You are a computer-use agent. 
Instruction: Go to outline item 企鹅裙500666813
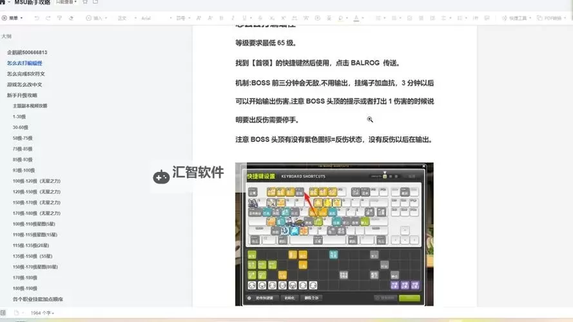(27, 52)
